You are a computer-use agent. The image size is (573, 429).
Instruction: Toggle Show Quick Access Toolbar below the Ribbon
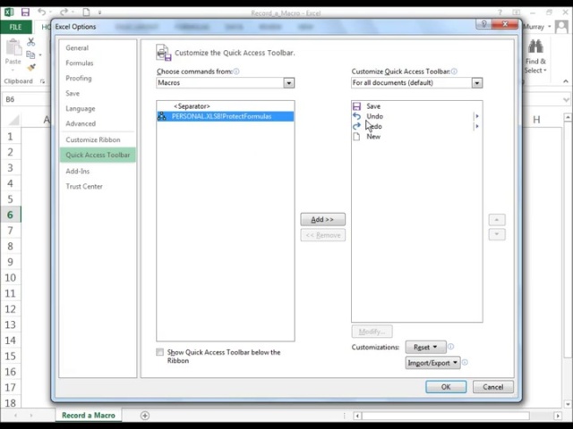tap(159, 352)
